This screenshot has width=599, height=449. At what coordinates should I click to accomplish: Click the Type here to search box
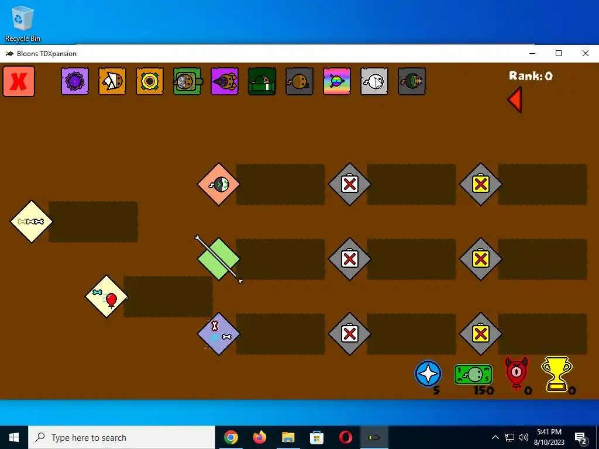click(122, 437)
